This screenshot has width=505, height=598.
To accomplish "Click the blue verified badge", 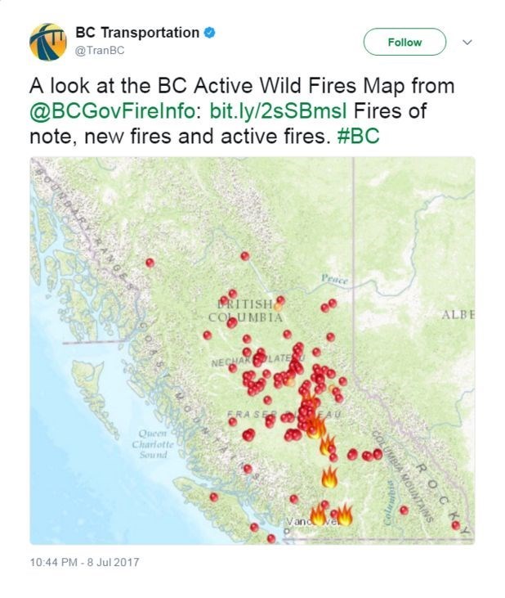I will (210, 34).
